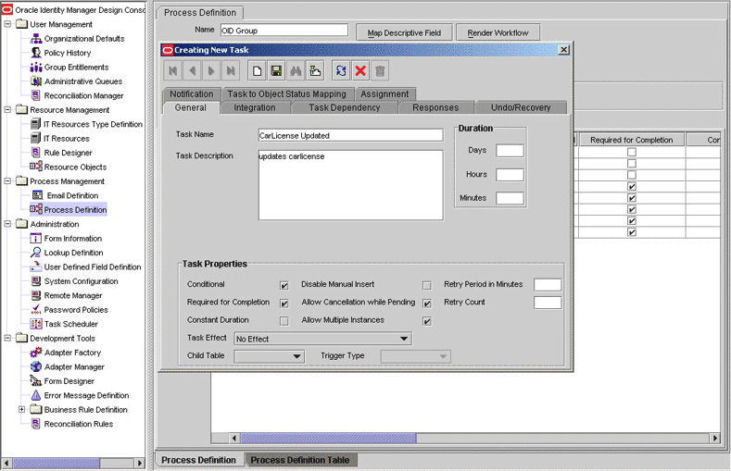Click the Days duration field
This screenshot has height=471, width=731.
click(x=510, y=151)
